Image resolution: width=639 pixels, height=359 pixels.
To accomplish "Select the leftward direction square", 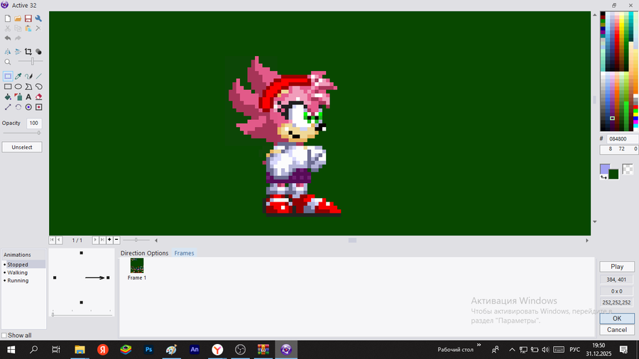I will point(55,277).
